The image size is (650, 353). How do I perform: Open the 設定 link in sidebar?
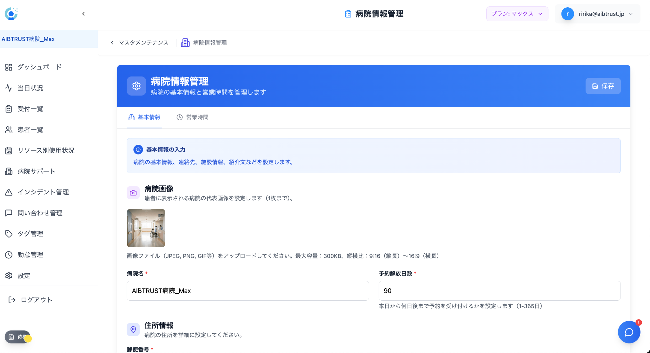coord(24,276)
